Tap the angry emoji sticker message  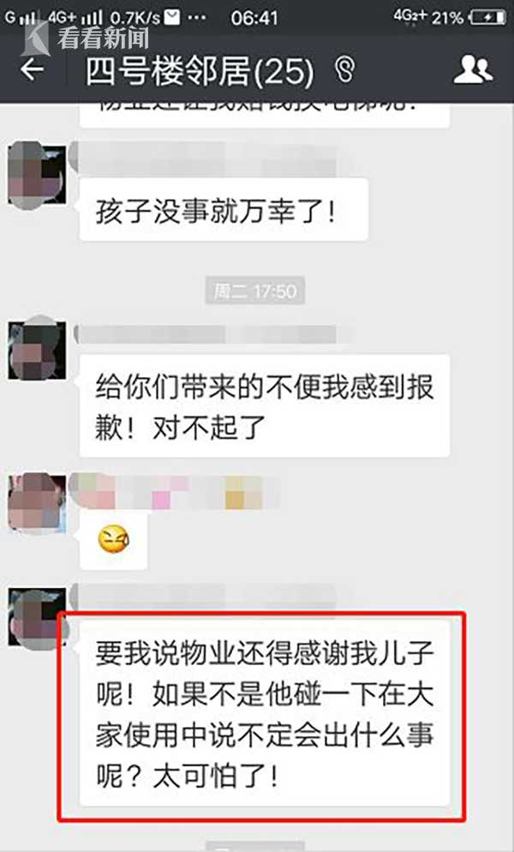113,539
